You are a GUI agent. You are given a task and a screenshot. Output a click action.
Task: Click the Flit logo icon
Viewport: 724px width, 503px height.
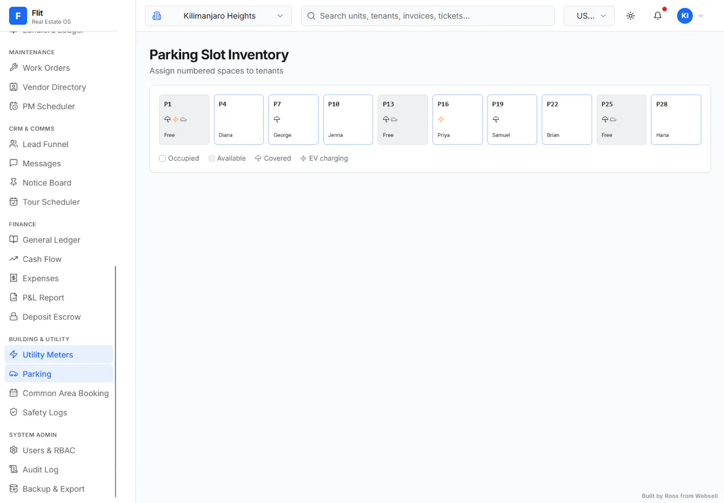(x=18, y=16)
